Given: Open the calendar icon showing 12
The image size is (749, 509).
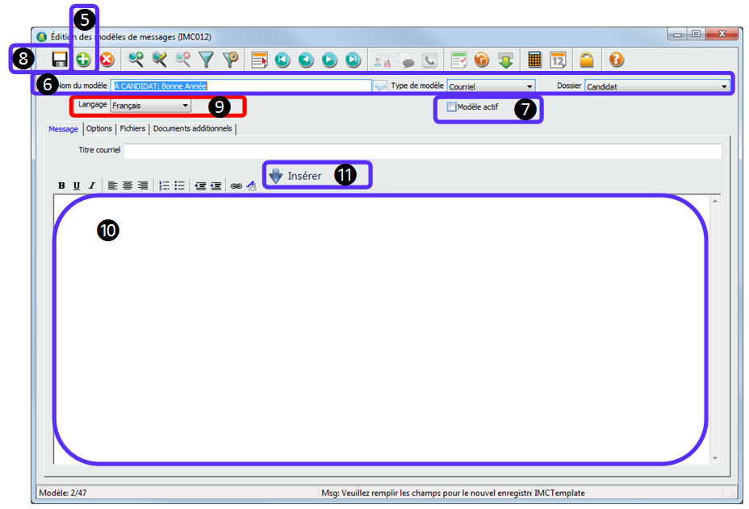Looking at the screenshot, I should (x=558, y=60).
